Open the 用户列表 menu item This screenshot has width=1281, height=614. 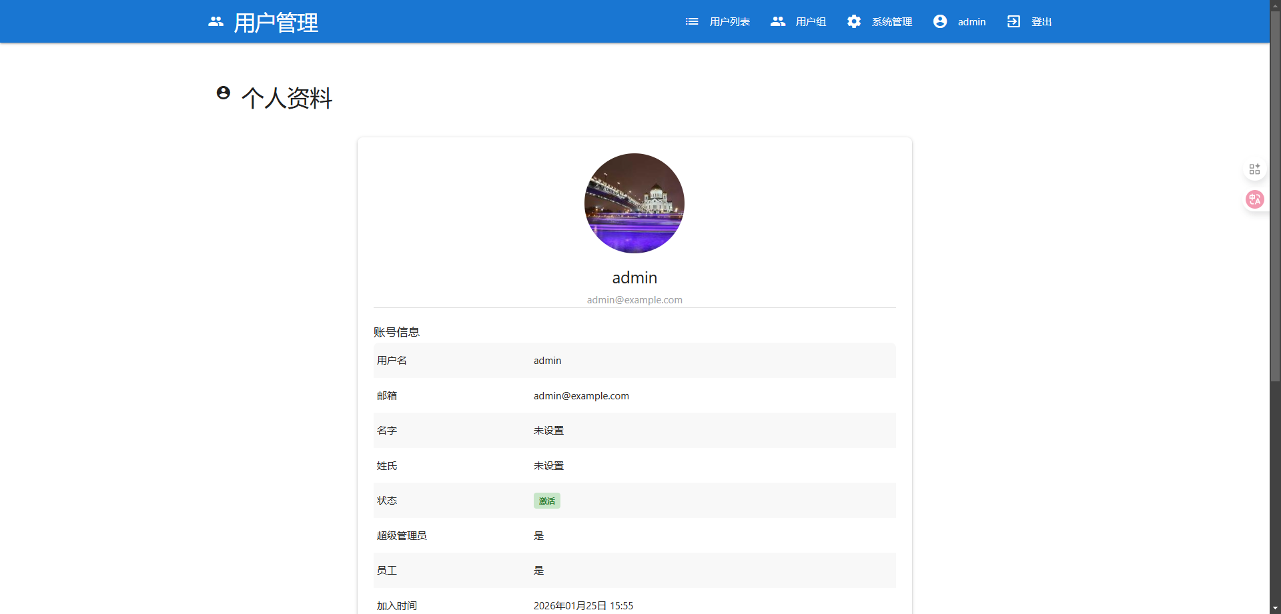[729, 22]
